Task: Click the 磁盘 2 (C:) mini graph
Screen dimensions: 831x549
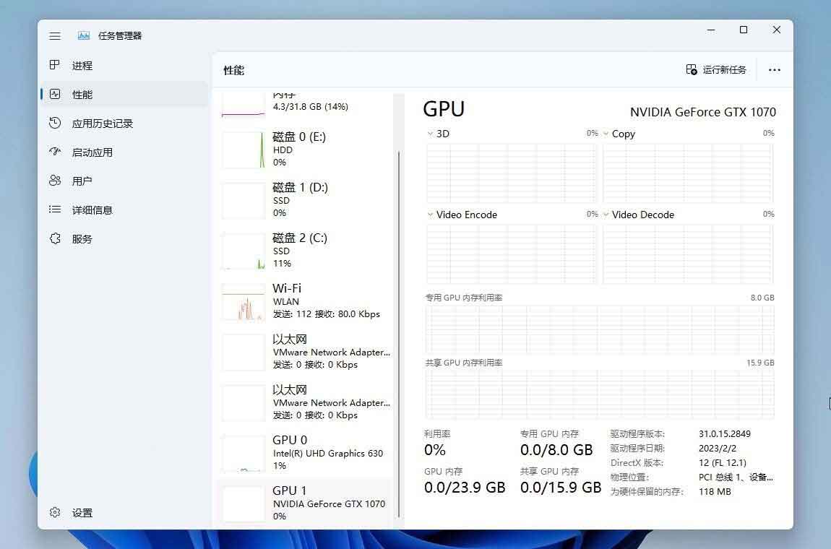Action: (x=244, y=251)
